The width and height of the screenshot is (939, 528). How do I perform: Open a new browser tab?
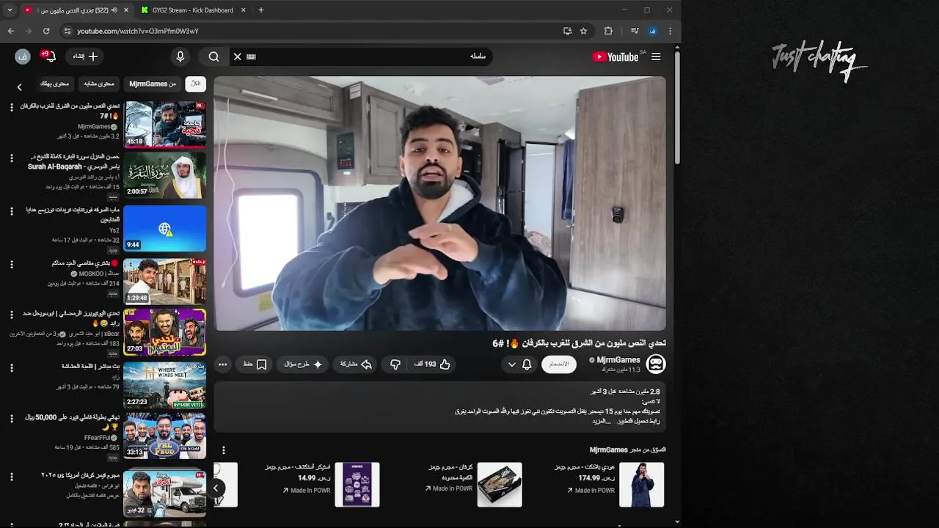point(260,10)
